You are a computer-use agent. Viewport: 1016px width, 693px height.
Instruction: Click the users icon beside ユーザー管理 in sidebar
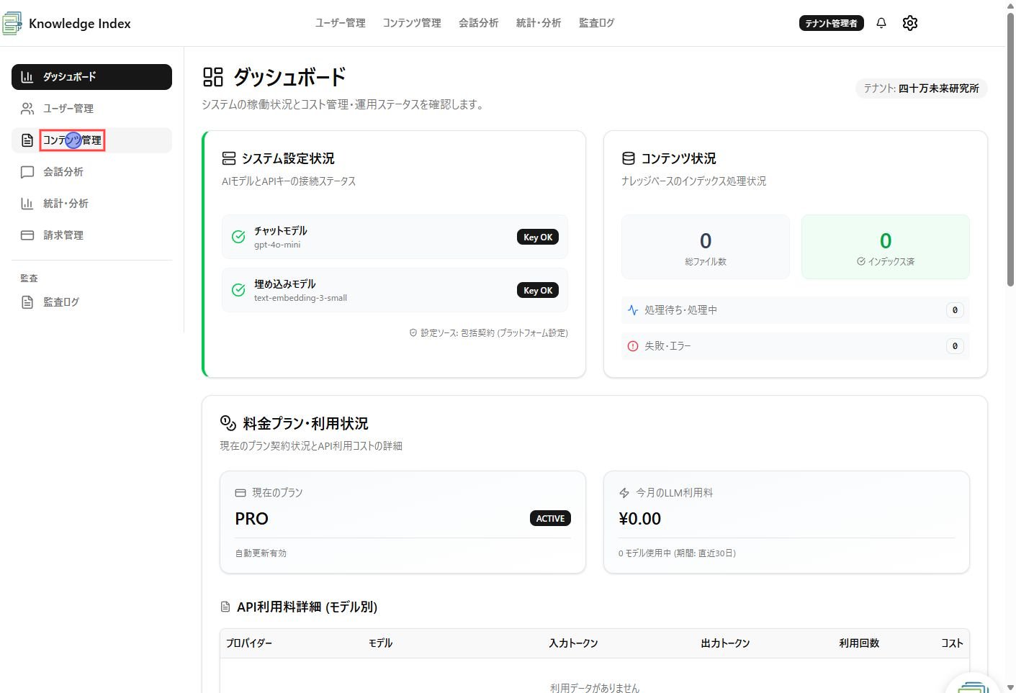(x=27, y=109)
